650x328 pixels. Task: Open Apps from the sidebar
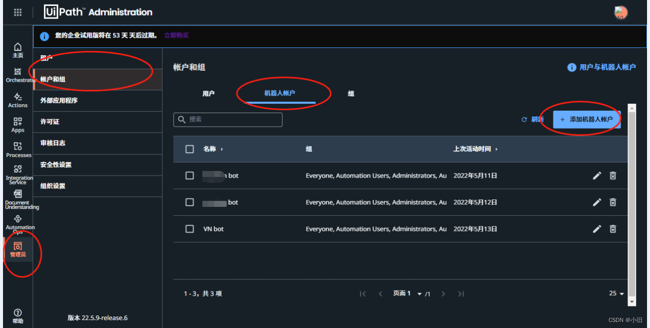click(18, 125)
